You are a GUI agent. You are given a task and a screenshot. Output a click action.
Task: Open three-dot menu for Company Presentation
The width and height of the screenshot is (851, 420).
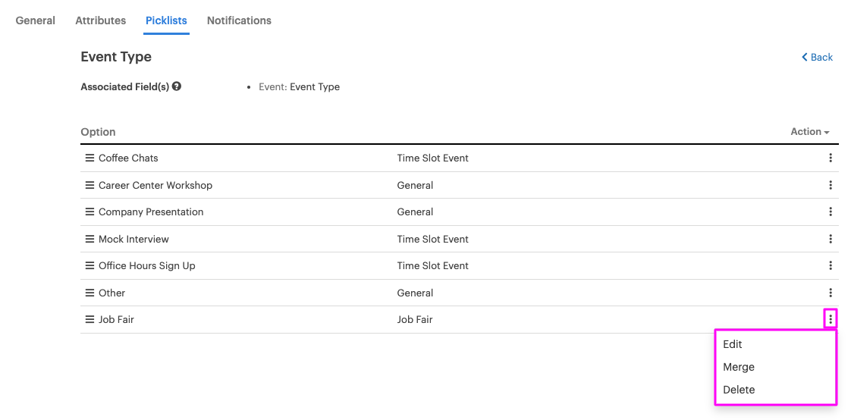[x=831, y=212]
